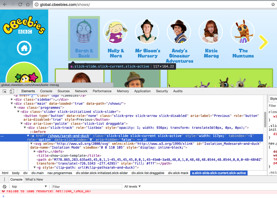Select body in the DOM breadcrumb
This screenshot has width=277, height=198.
16,173
